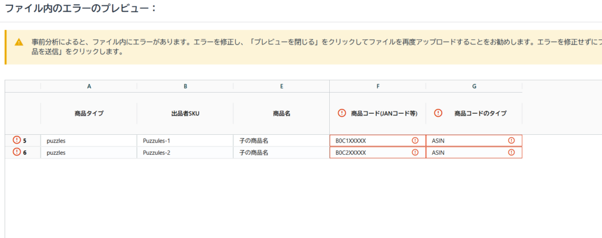Click the yellow warning triangle icon
The width and height of the screenshot is (602, 238).
(x=19, y=42)
